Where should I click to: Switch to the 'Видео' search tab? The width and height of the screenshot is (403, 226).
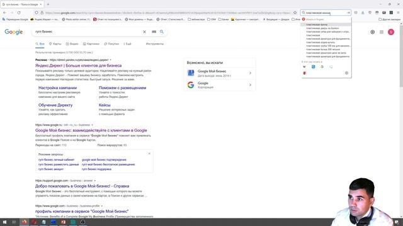point(72,44)
